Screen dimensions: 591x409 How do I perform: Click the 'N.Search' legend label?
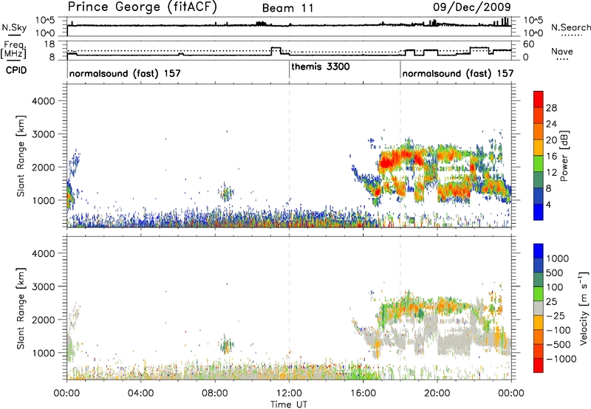pyautogui.click(x=570, y=27)
